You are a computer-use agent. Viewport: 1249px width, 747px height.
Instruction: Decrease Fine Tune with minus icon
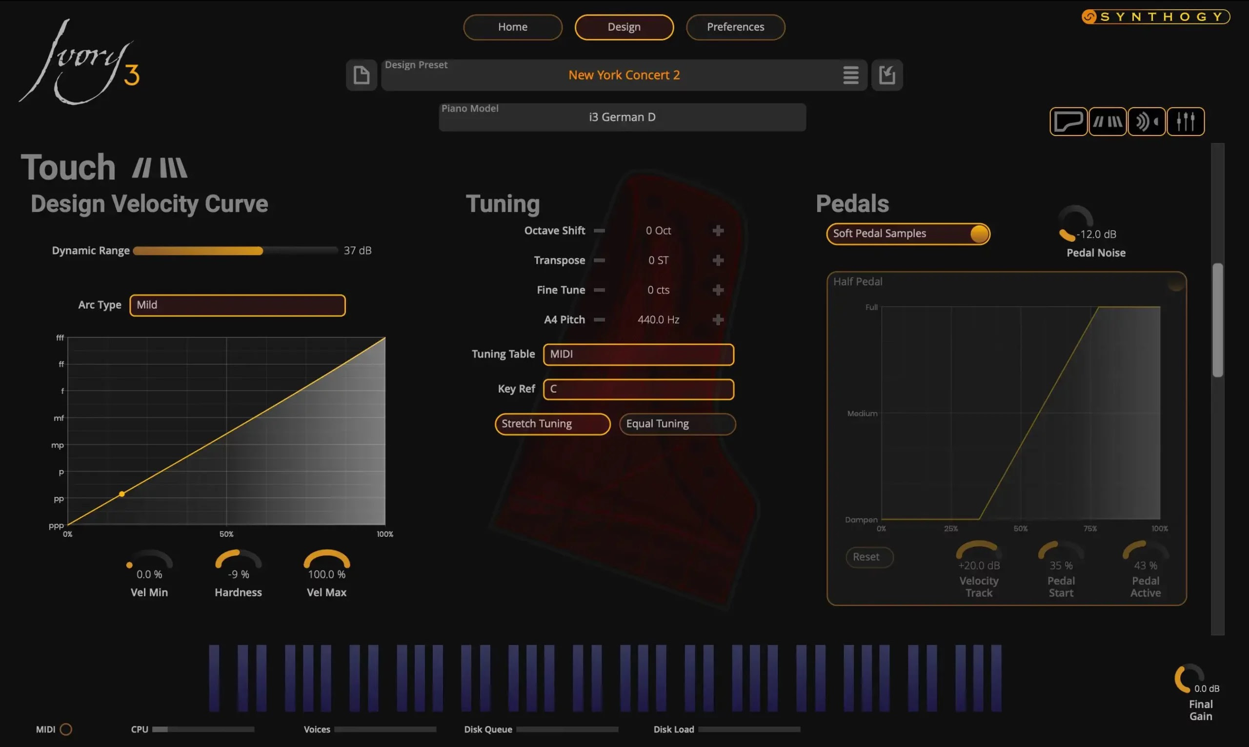tap(599, 290)
